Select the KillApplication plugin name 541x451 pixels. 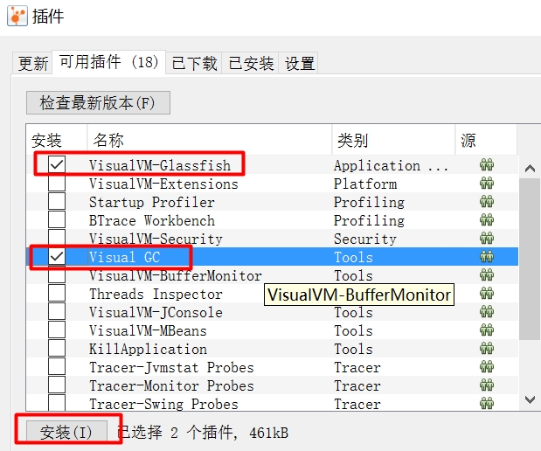click(148, 349)
